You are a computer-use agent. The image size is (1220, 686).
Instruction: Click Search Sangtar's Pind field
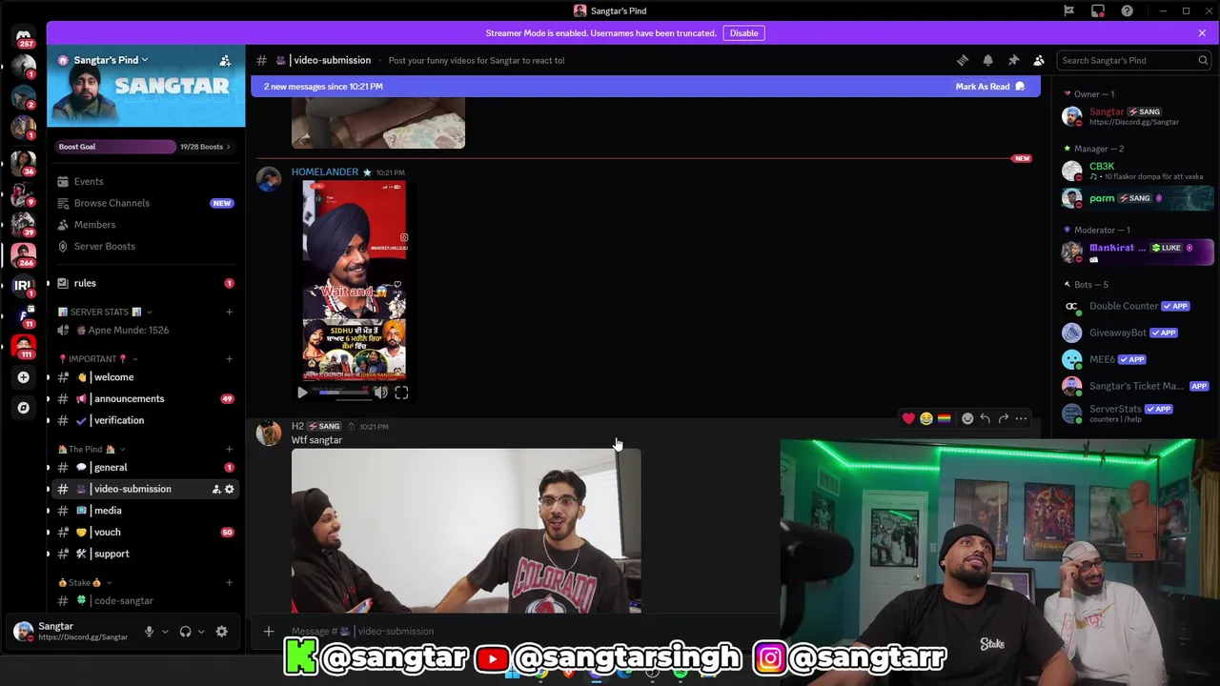coord(1134,60)
